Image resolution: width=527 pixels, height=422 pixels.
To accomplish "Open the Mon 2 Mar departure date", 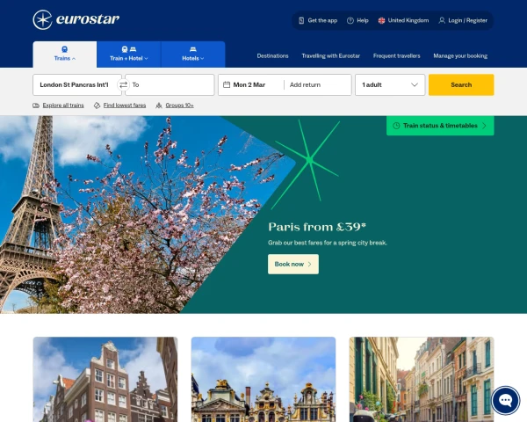I will click(x=251, y=84).
